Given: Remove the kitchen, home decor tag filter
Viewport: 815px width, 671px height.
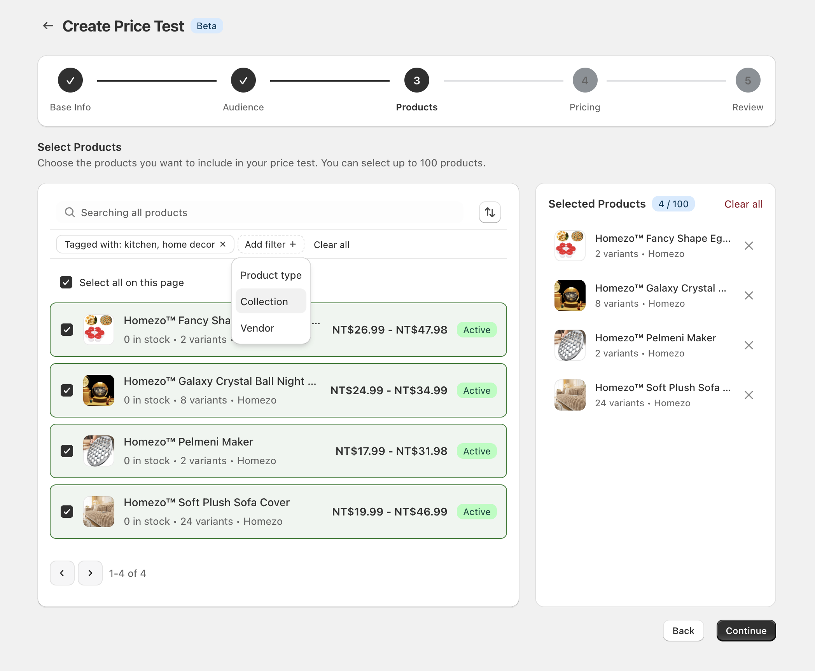Looking at the screenshot, I should [223, 244].
